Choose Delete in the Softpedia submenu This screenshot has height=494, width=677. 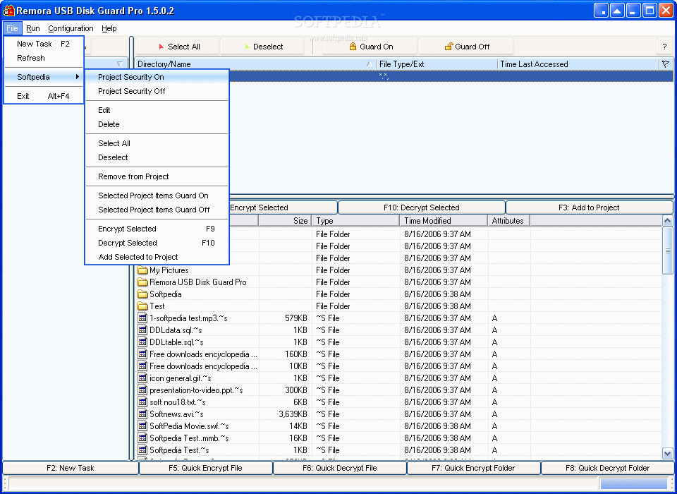(157, 124)
